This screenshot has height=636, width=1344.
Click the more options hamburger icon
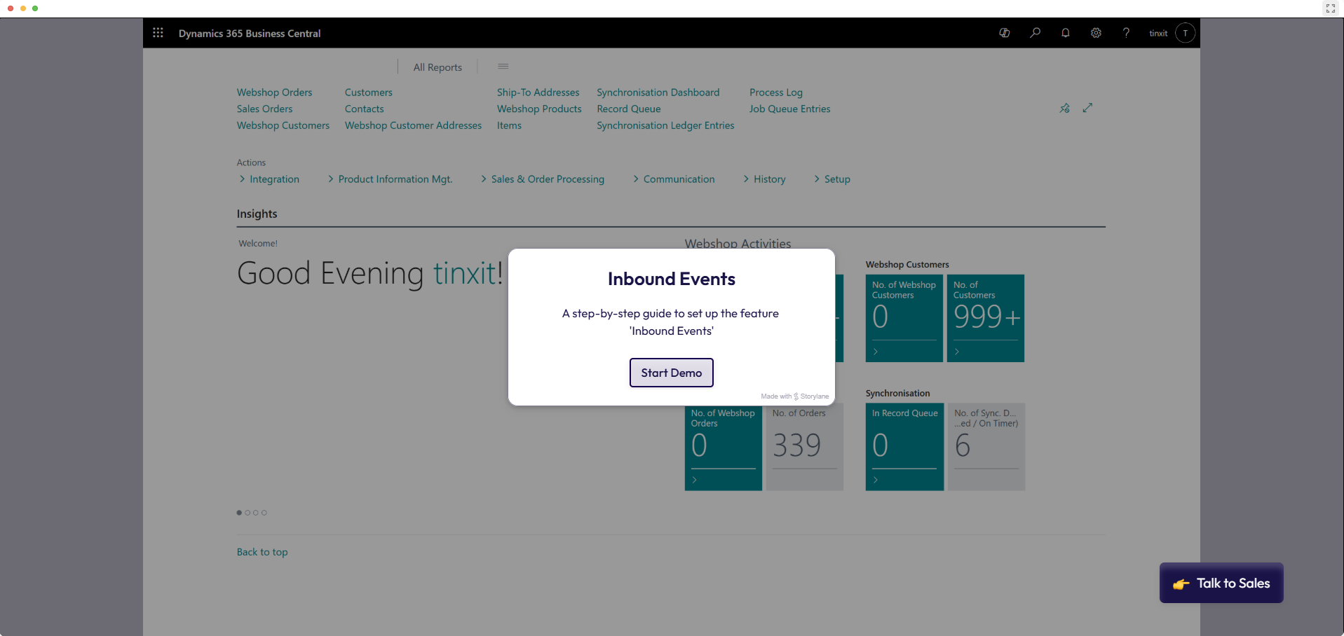pos(503,67)
